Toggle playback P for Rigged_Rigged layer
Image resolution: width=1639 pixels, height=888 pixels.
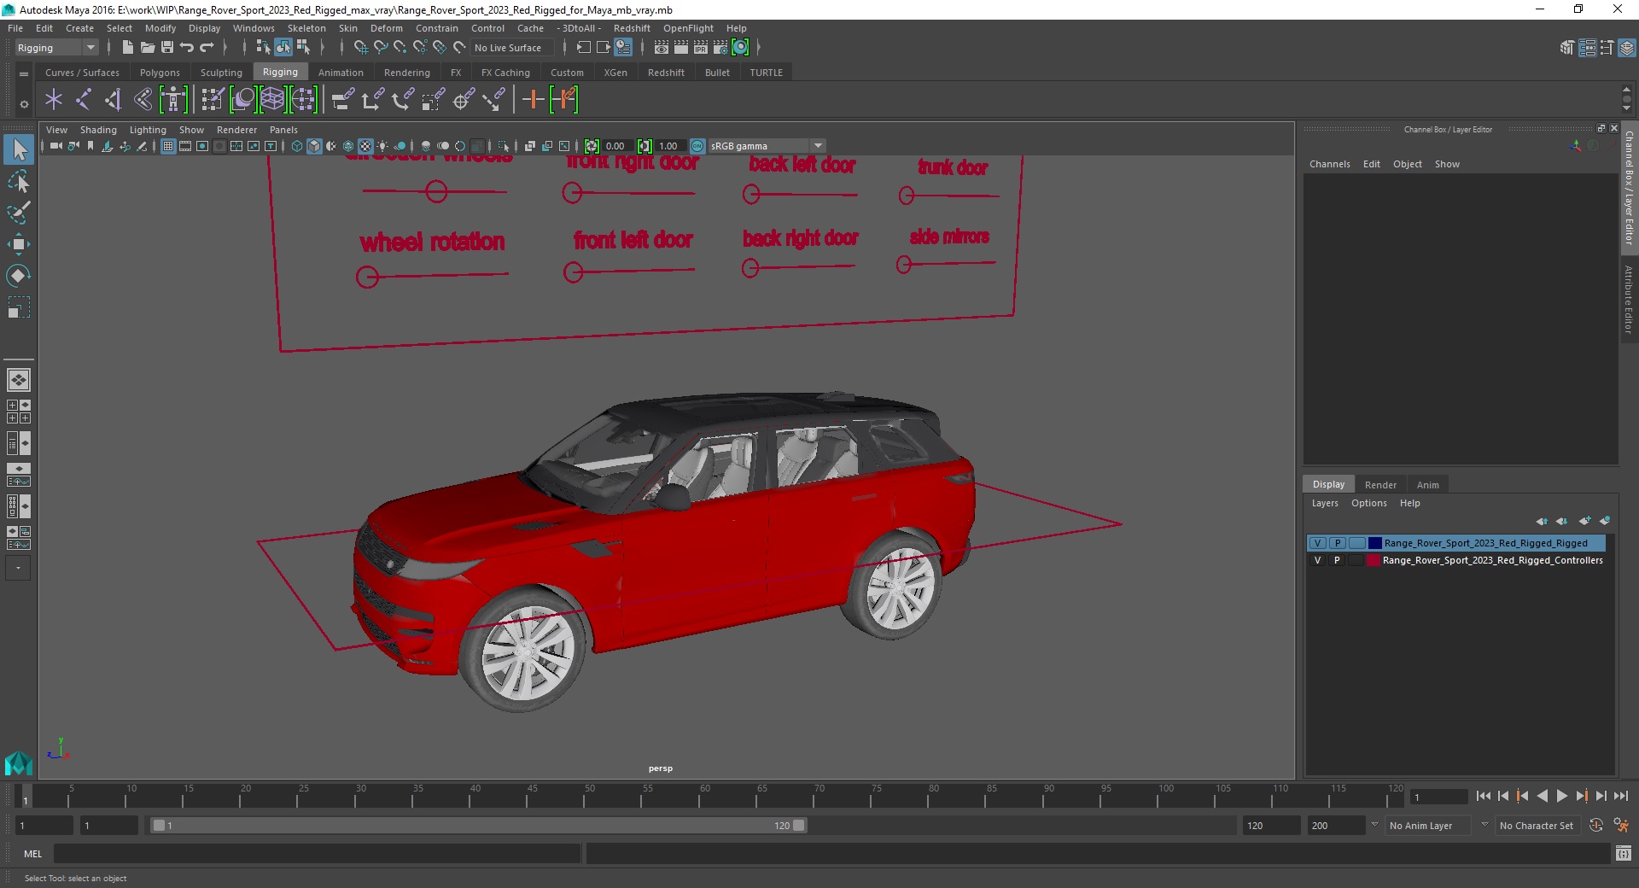coord(1337,543)
